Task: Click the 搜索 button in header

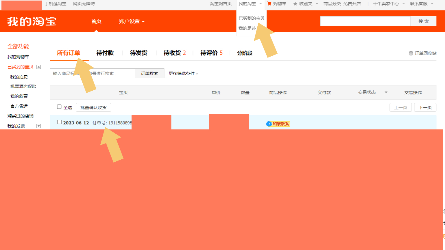Action: (x=423, y=21)
